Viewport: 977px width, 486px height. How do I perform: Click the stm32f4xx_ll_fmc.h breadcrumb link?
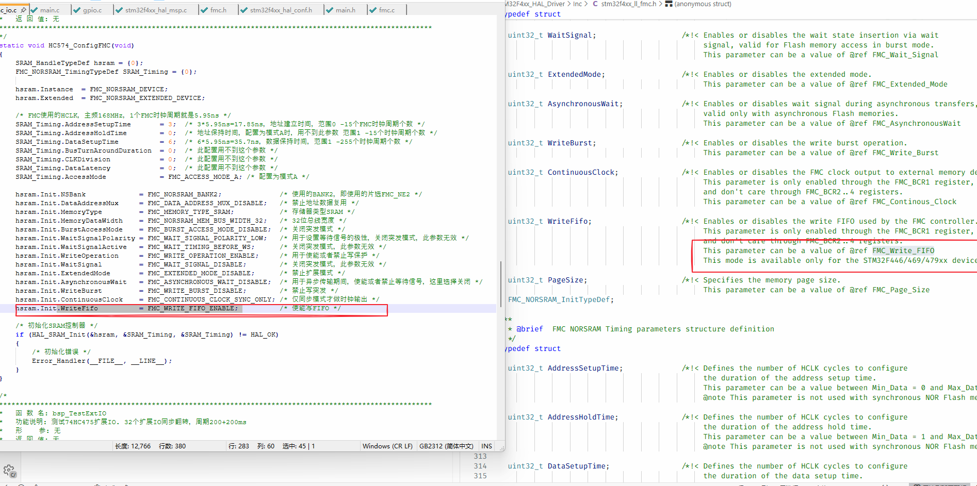pyautogui.click(x=628, y=4)
